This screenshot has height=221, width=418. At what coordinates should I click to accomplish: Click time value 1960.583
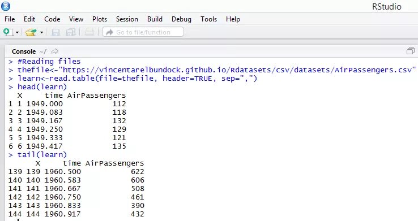click(x=63, y=180)
